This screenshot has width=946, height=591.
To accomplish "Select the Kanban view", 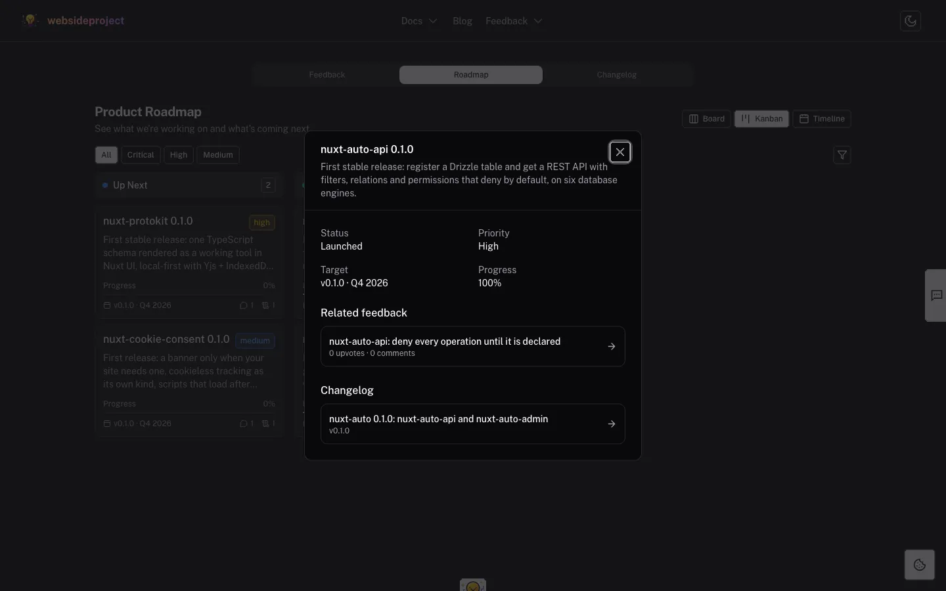I will (x=762, y=119).
